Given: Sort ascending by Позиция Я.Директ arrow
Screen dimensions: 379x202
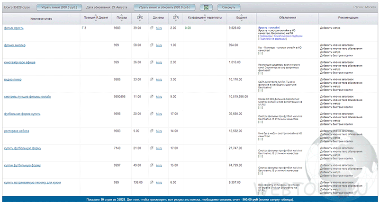Looking at the screenshot, I should pyautogui.click(x=96, y=15).
